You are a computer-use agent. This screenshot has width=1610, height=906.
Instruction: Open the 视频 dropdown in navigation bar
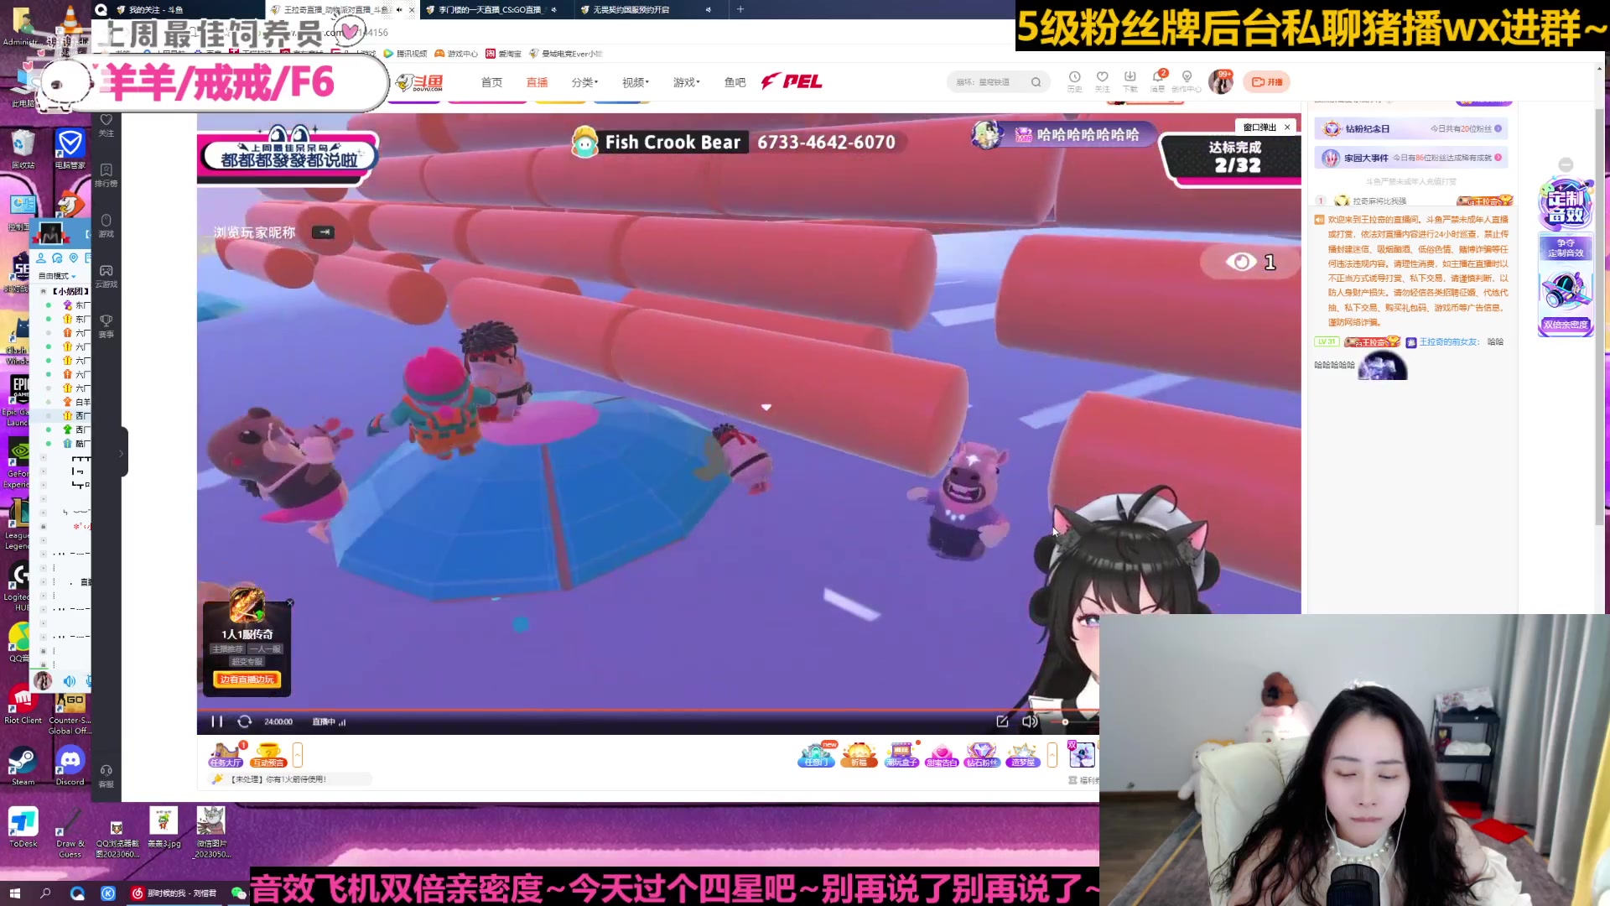click(x=635, y=81)
